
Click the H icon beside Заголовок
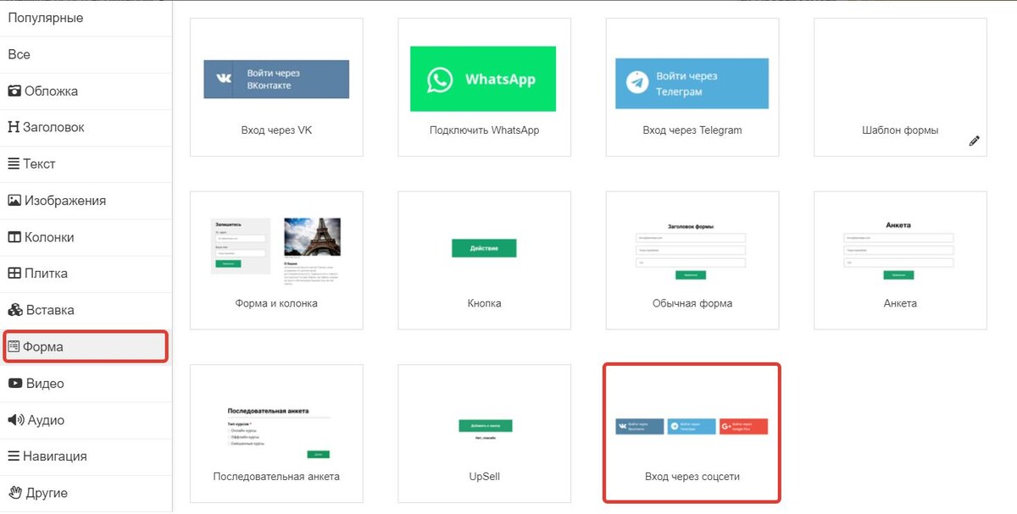(x=14, y=127)
